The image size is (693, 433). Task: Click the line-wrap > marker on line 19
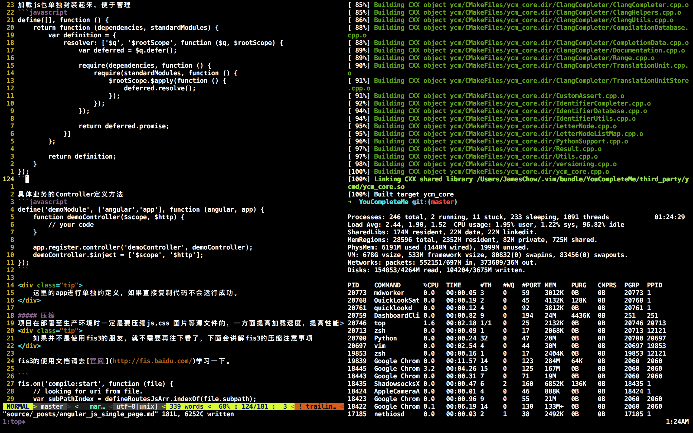(x=342, y=323)
